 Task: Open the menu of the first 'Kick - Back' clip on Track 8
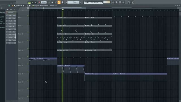click(x=58, y=18)
